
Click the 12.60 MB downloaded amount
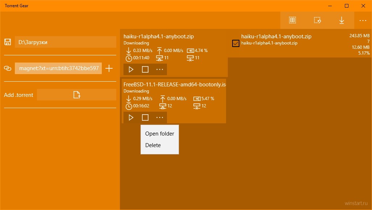tap(361, 47)
